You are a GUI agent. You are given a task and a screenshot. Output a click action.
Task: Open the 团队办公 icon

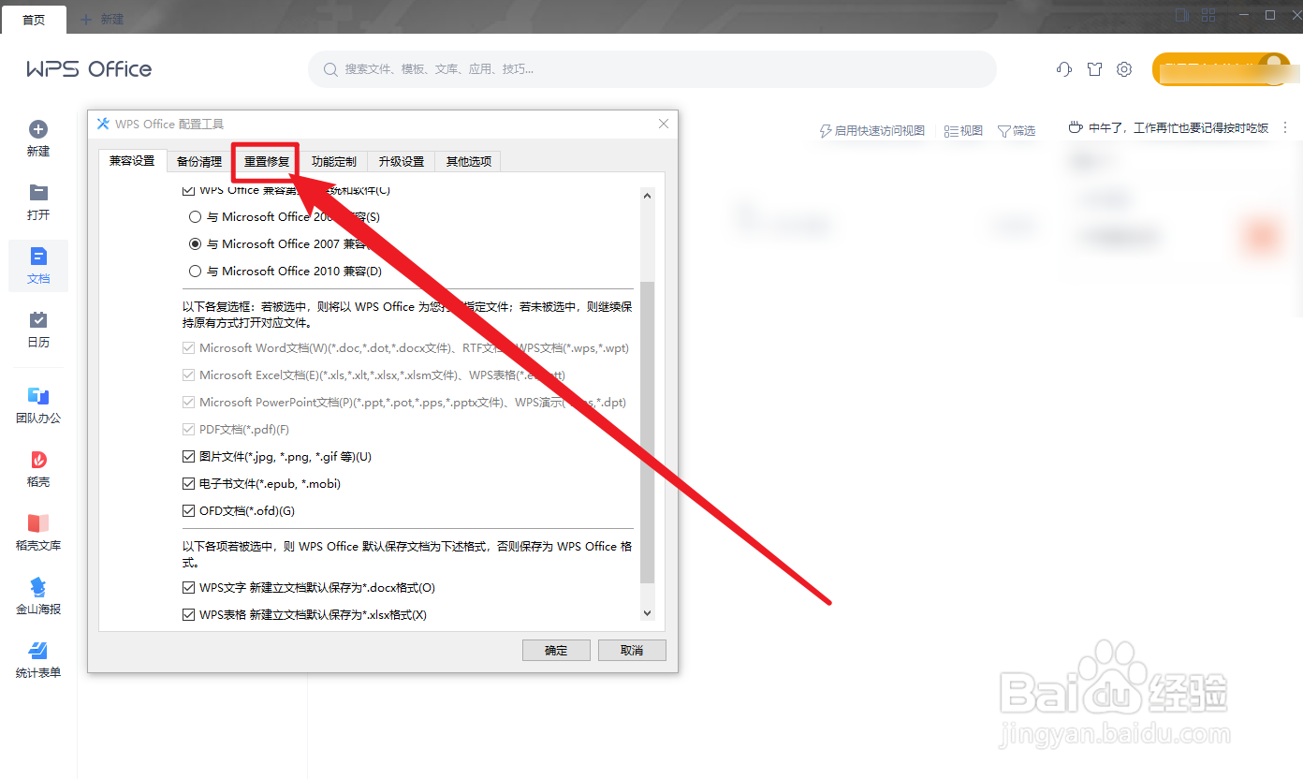(38, 396)
